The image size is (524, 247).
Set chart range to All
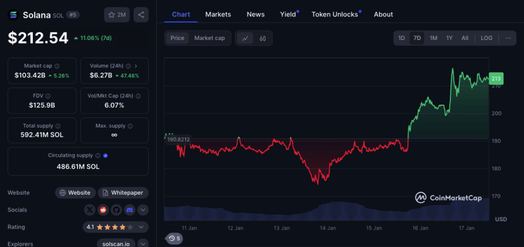(x=465, y=38)
